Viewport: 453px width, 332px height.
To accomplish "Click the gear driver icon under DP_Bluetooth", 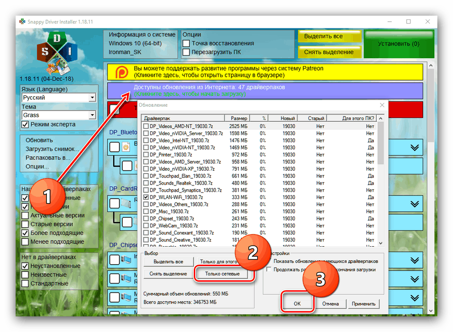I will click(126, 147).
